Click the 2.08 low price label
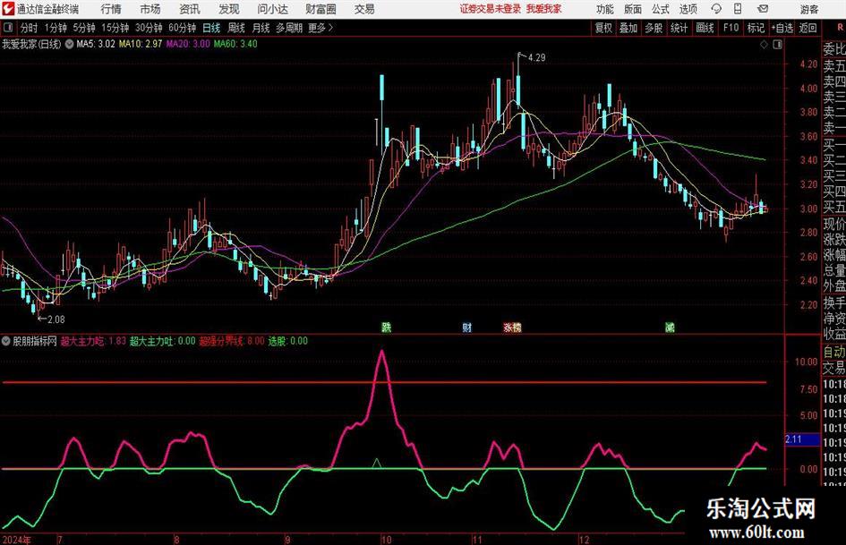This screenshot has height=545, width=846. 56,319
